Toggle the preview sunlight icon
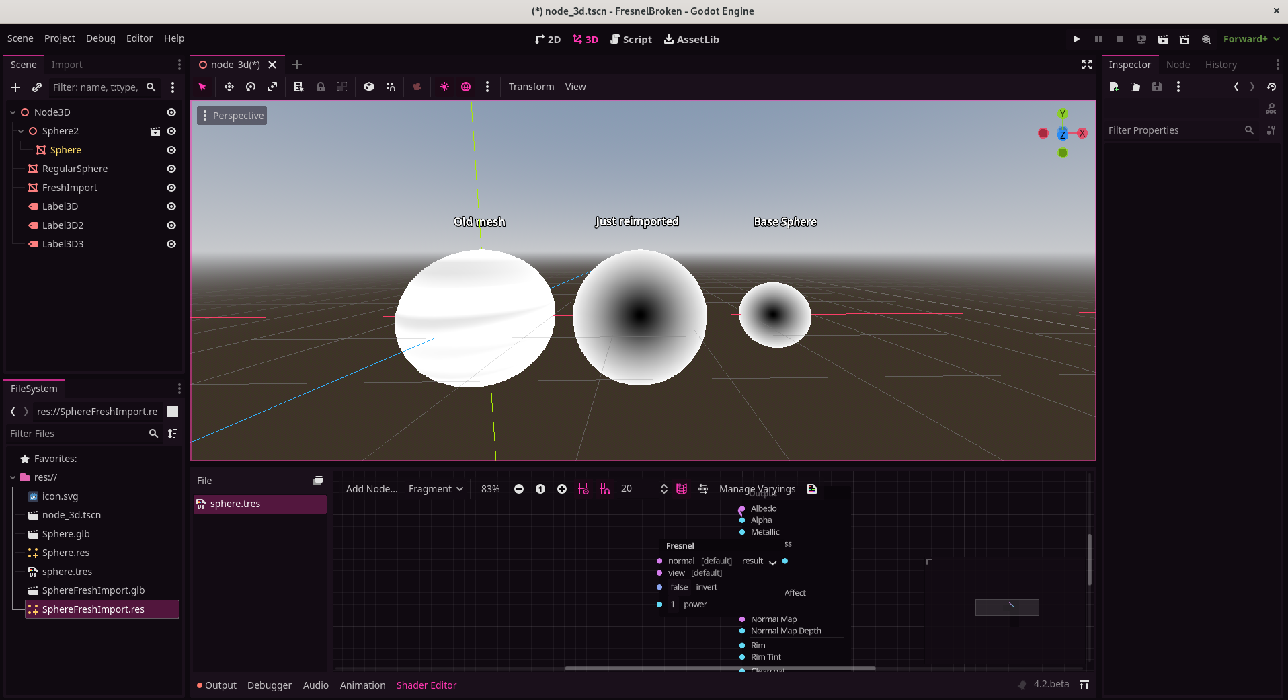Screen dimensions: 1288x700 [x=444, y=87]
